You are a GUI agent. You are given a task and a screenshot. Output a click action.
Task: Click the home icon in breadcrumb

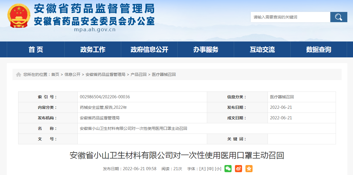[x=18, y=74]
